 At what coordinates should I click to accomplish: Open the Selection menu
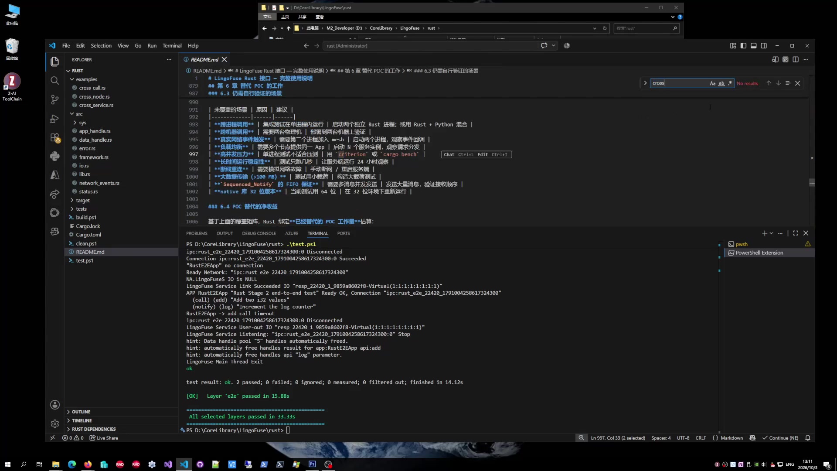(x=101, y=45)
